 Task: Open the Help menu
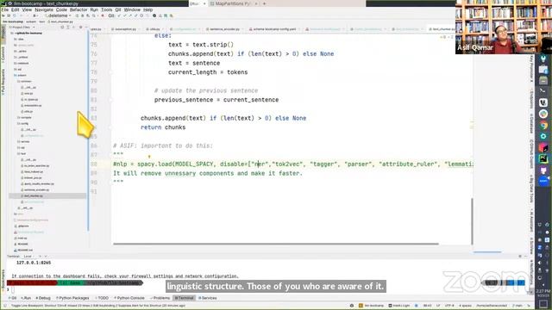147,9
